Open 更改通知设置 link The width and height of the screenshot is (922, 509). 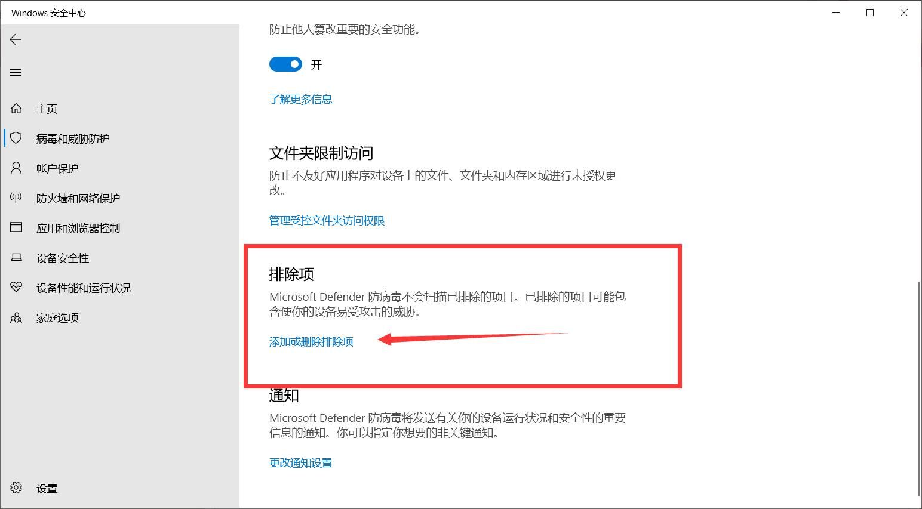300,463
